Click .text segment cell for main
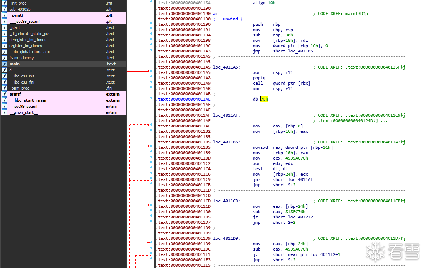The image size is (425, 268). 111,64
